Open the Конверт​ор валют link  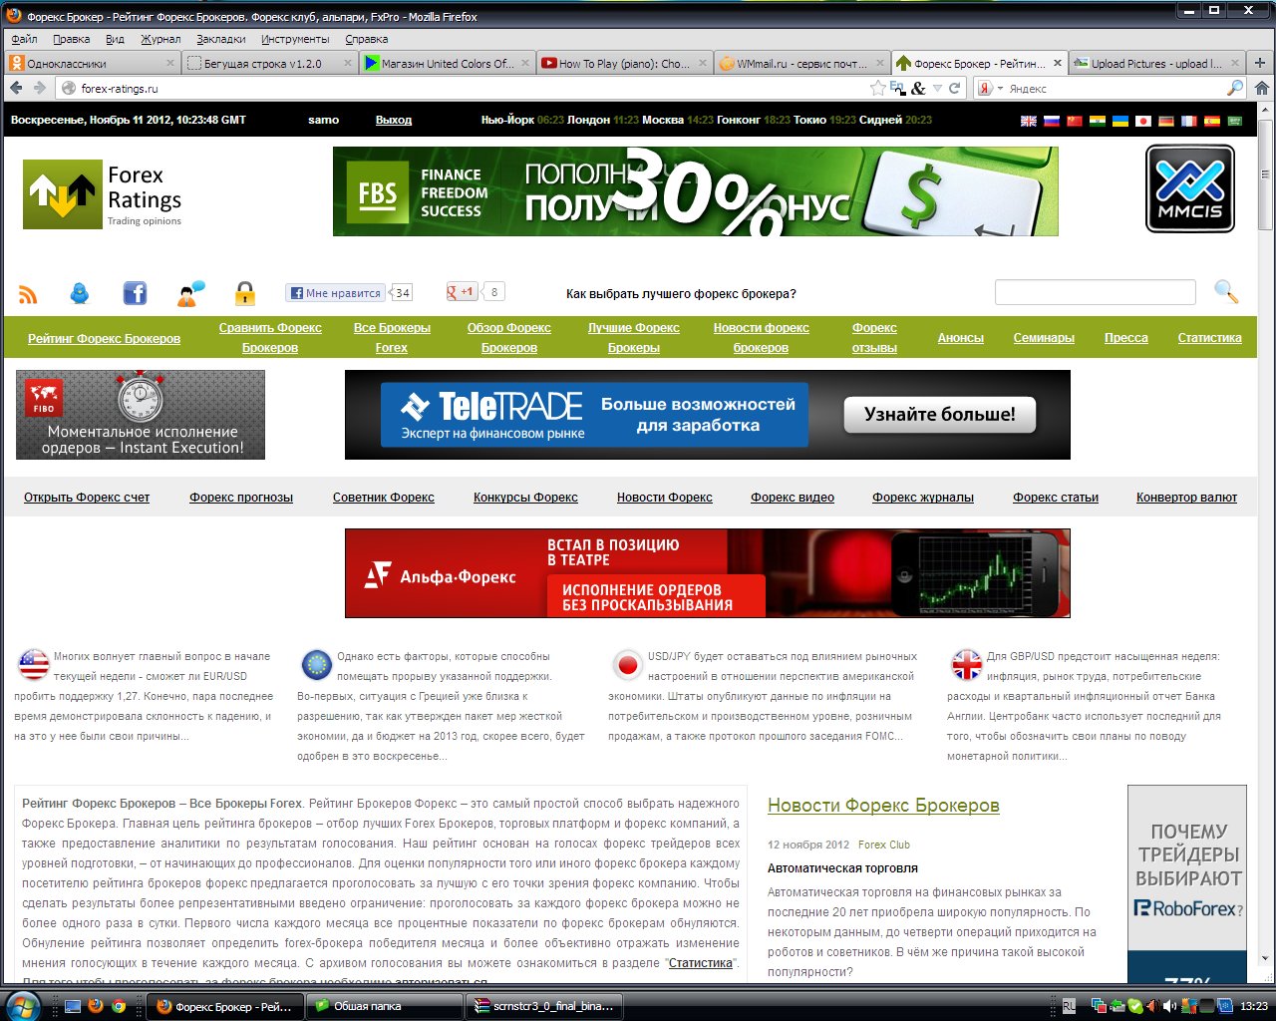(x=1186, y=498)
